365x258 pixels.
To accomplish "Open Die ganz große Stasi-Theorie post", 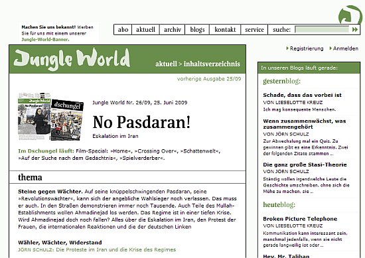I will coord(305,164).
